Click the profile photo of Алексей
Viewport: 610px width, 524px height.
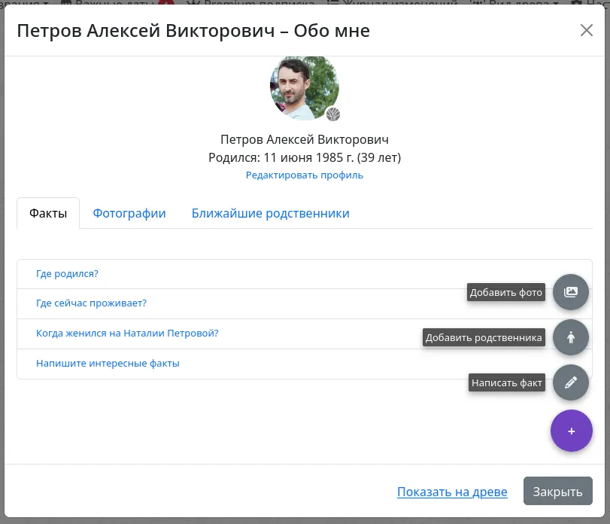click(x=305, y=87)
